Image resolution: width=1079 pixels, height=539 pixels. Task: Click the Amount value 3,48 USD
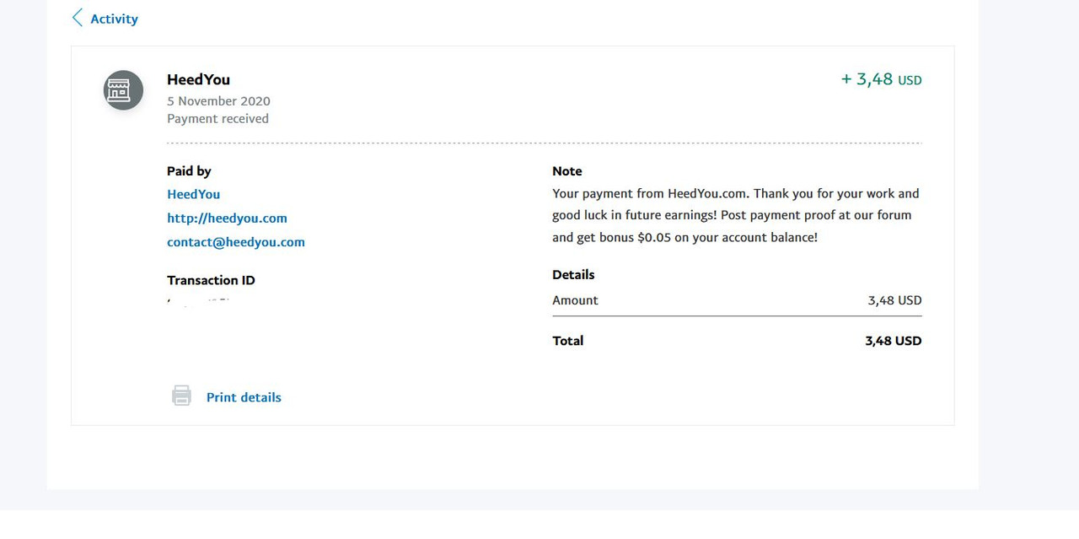pyautogui.click(x=894, y=300)
